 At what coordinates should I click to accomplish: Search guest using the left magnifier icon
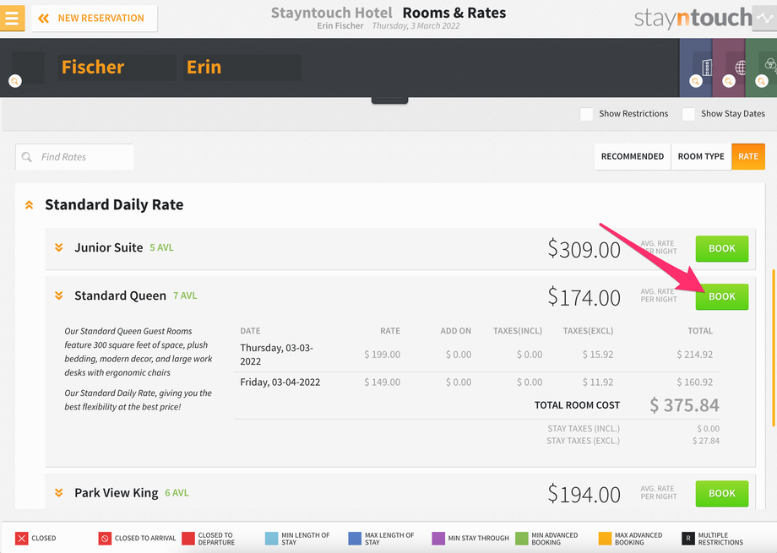coord(15,81)
